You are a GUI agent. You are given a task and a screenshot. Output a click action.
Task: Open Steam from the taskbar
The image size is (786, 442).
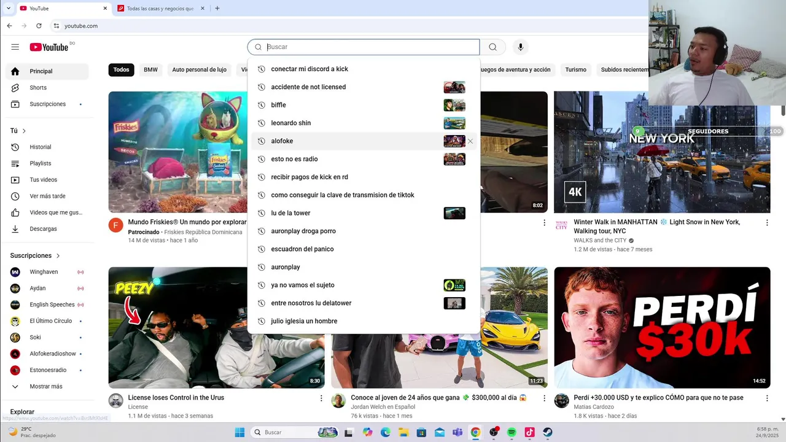(547, 432)
